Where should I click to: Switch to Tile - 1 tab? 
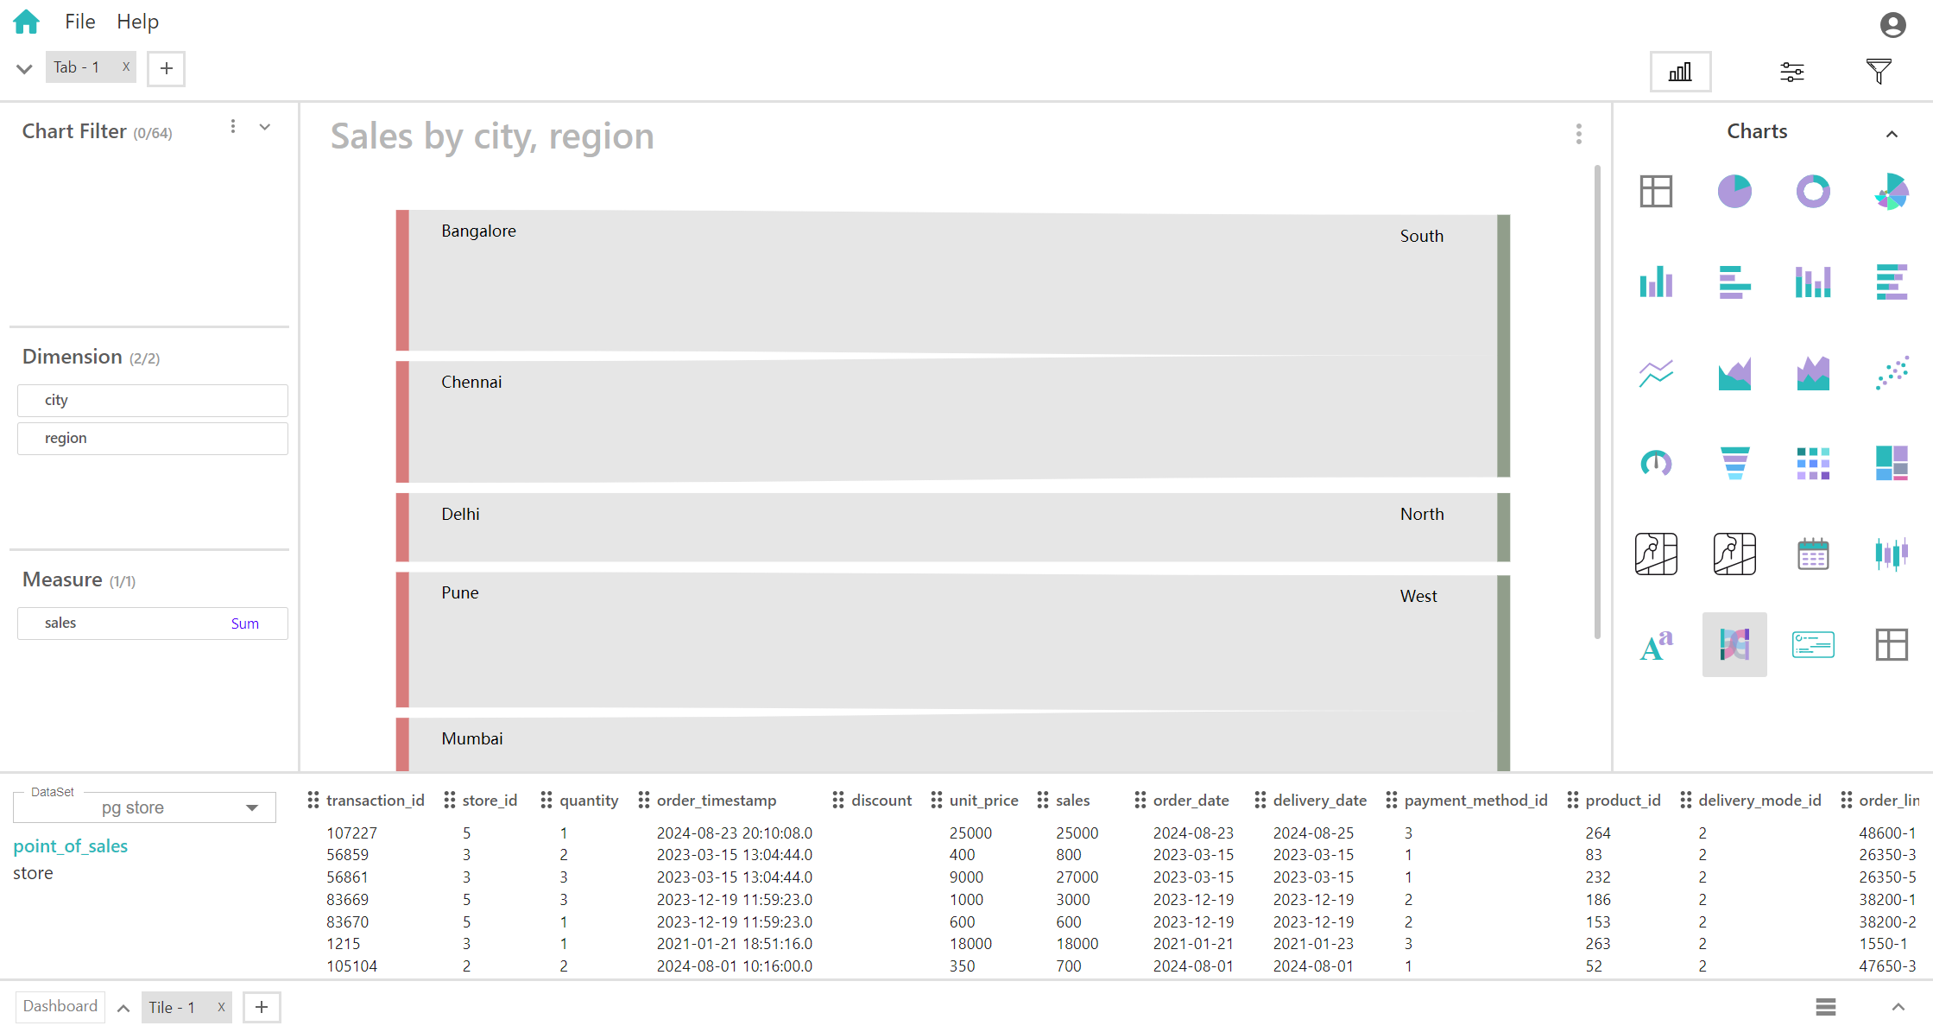pyautogui.click(x=172, y=1007)
